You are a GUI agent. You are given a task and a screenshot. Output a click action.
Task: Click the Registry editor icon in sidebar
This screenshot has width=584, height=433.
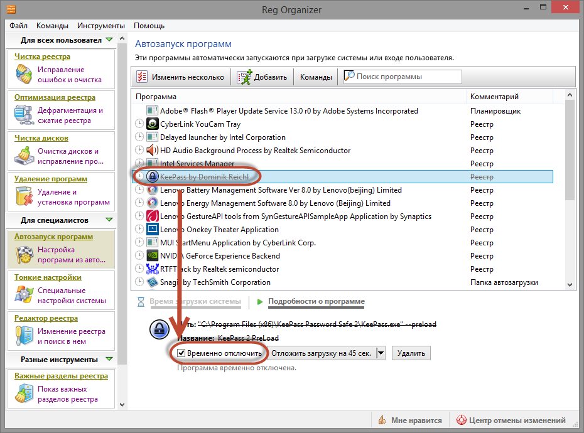coord(24,336)
